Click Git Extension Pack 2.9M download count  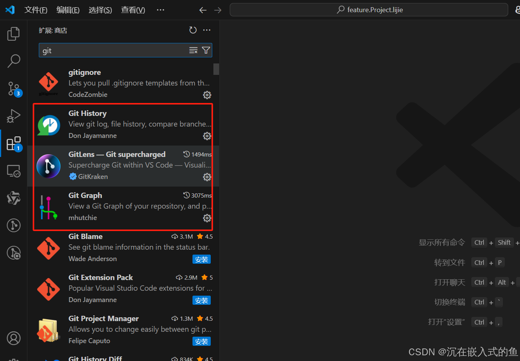pos(187,277)
